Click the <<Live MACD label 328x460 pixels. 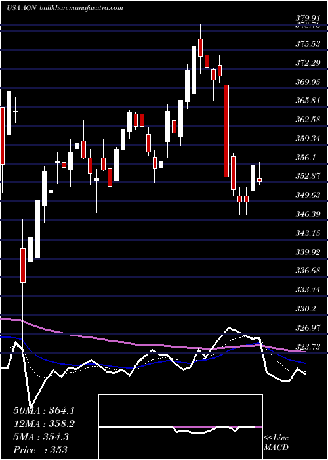click(x=276, y=443)
